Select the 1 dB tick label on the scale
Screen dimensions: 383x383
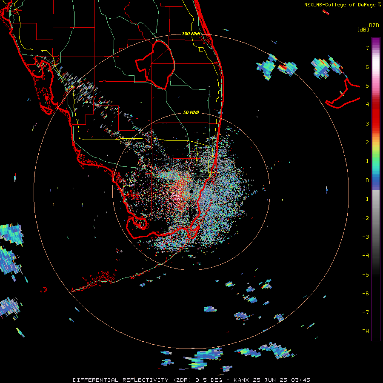(367, 161)
